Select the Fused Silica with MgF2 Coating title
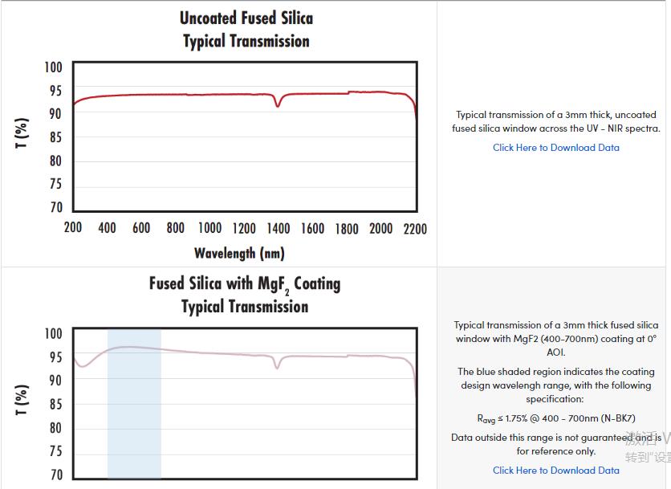Image resolution: width=671 pixels, height=489 pixels. pyautogui.click(x=245, y=295)
